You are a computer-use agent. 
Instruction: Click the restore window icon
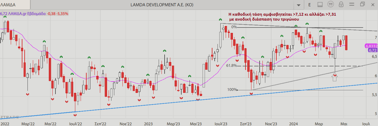click(362, 4)
